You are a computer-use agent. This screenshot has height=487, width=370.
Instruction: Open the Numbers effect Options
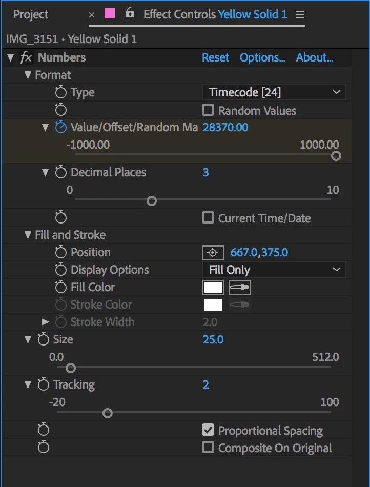click(x=262, y=58)
